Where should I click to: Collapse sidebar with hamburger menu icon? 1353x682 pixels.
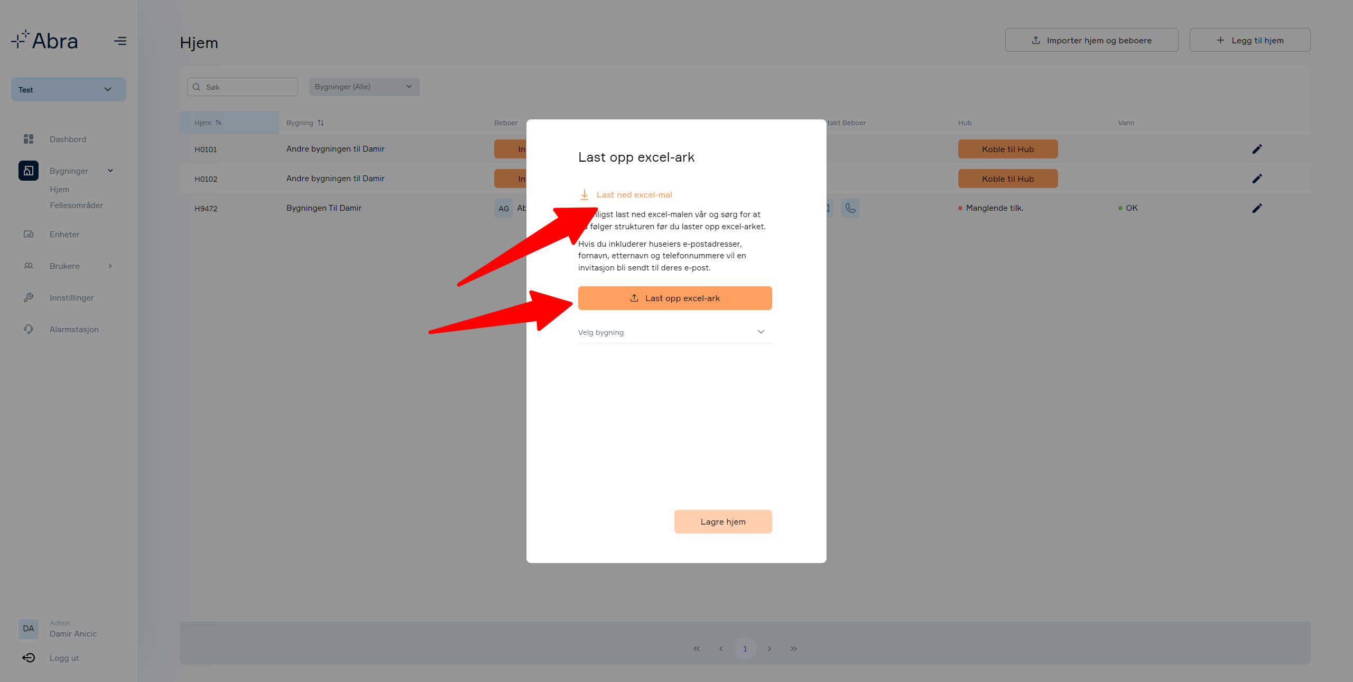(120, 41)
